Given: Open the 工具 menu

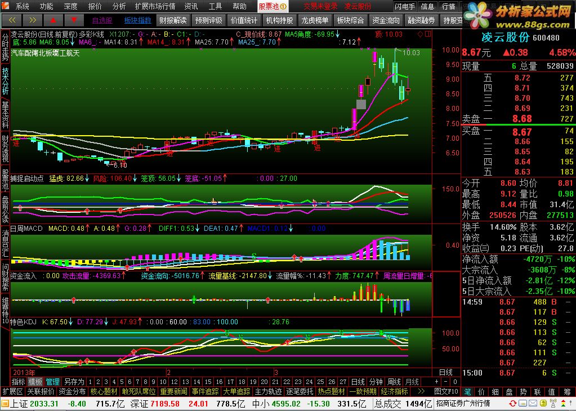Looking at the screenshot, I should [215, 6].
